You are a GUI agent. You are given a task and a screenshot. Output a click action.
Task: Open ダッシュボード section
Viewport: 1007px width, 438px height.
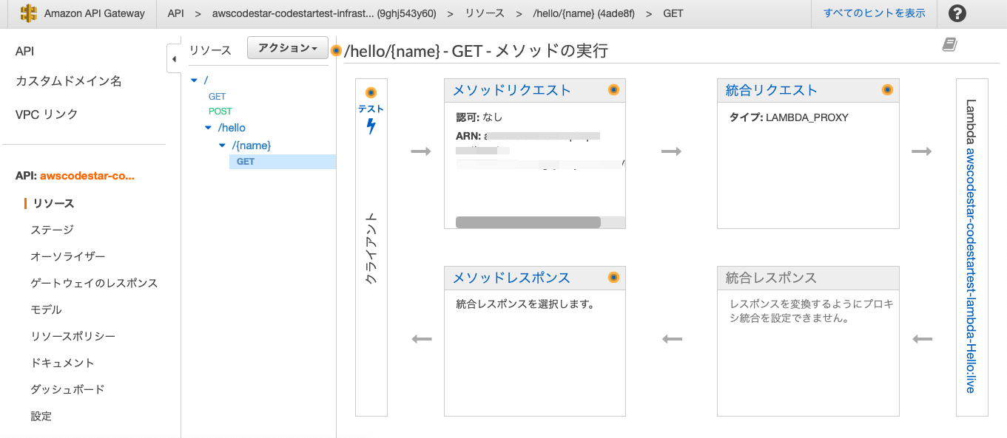pyautogui.click(x=67, y=389)
